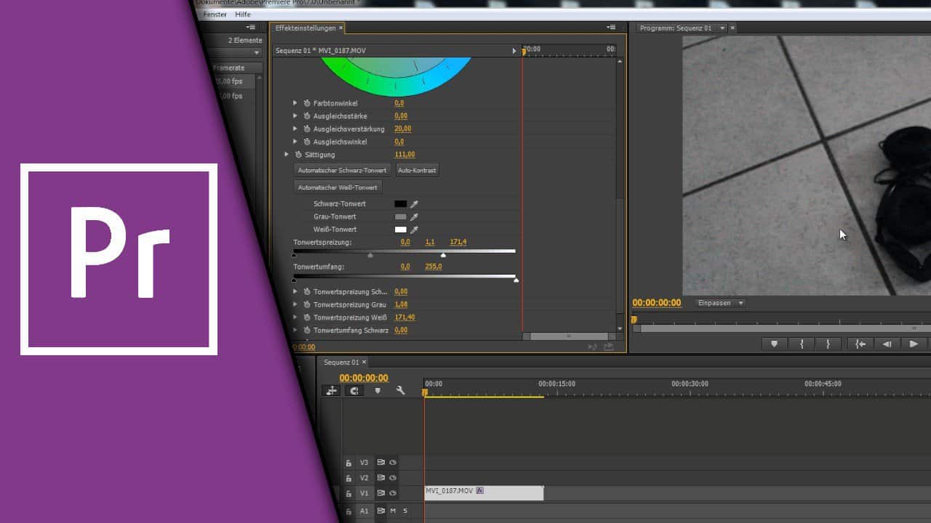Open Grau-Tonwert color swatch
The image size is (931, 523).
pos(401,216)
